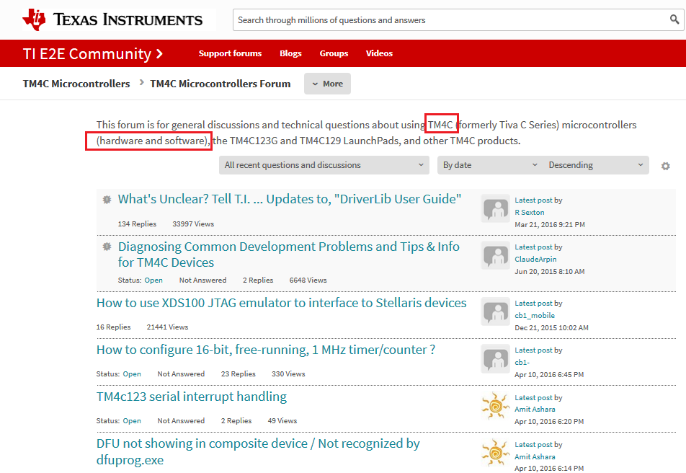
Task: Click the pinned icon beside What's Unclear thread
Action: click(x=107, y=200)
